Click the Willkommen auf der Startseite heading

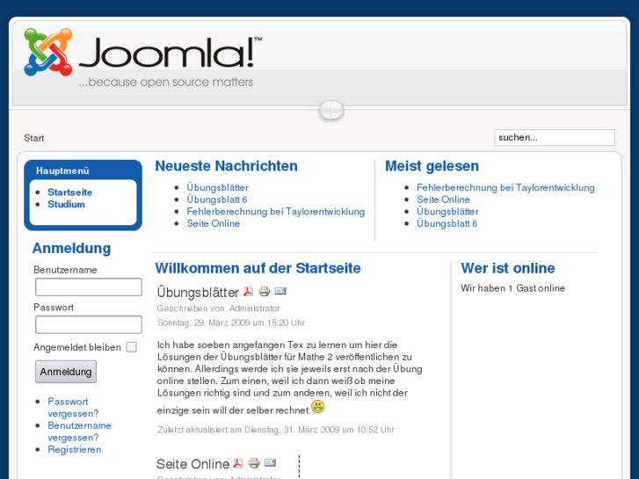[x=258, y=268]
